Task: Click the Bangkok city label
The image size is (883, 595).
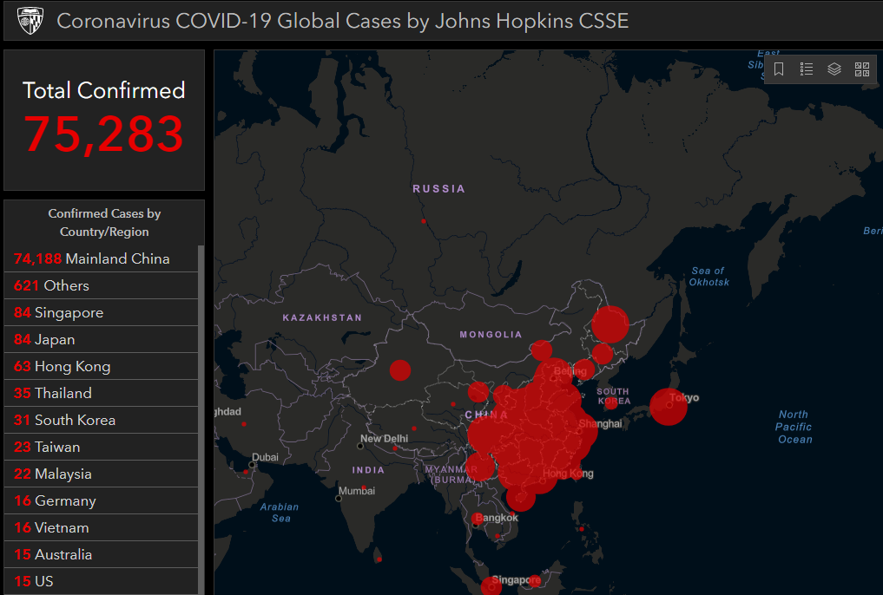Action: (496, 518)
